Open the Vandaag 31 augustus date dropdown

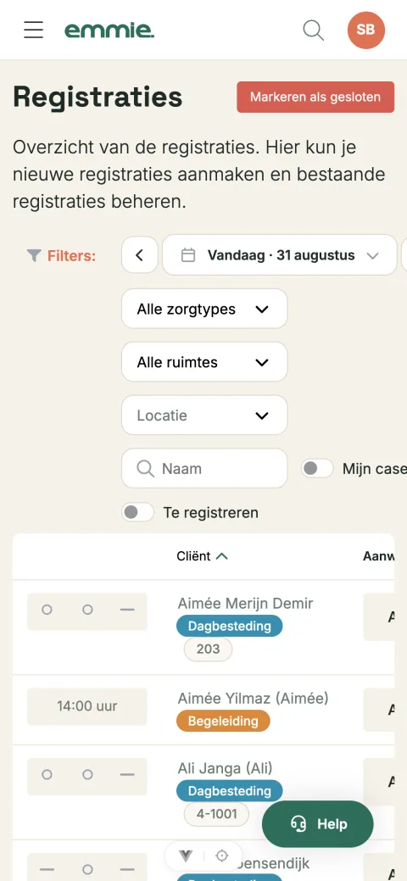[x=280, y=255]
